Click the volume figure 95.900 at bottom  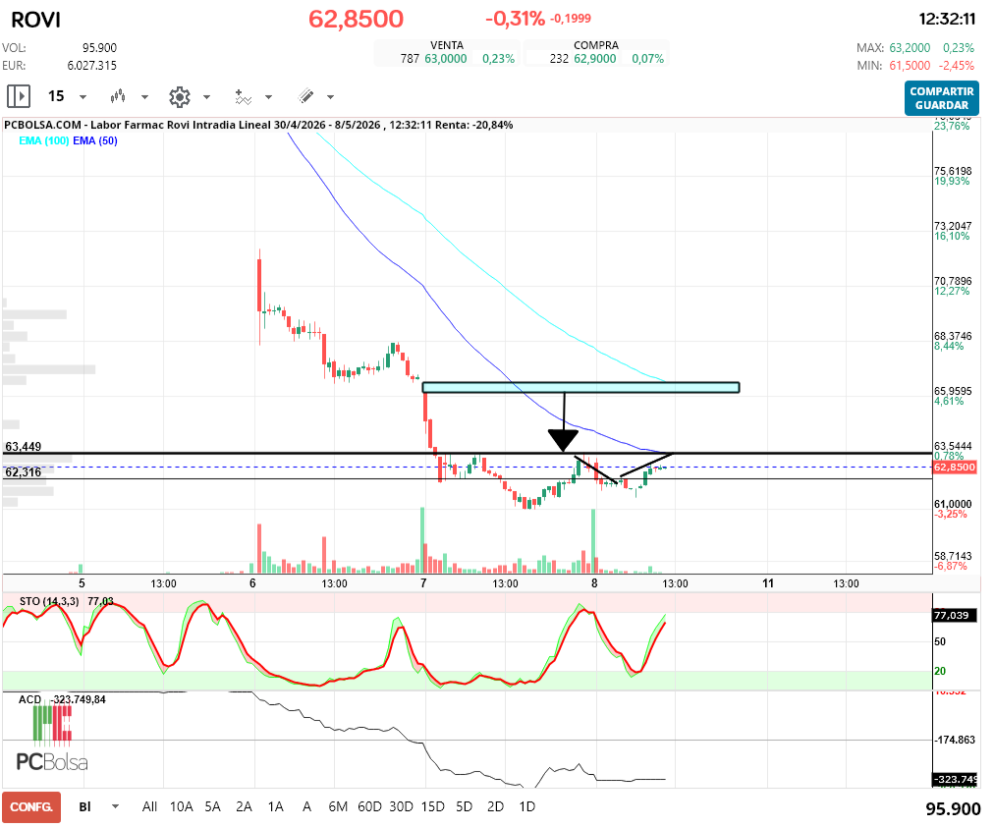[x=953, y=809]
